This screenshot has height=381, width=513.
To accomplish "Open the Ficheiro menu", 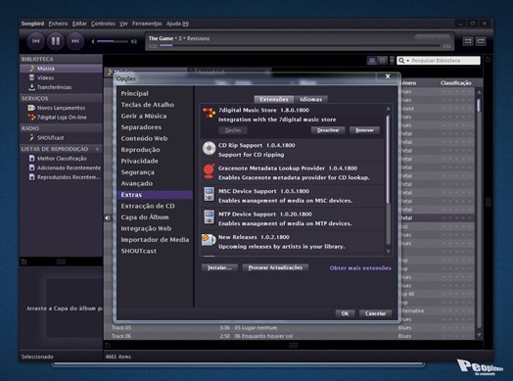I will pyautogui.click(x=58, y=24).
